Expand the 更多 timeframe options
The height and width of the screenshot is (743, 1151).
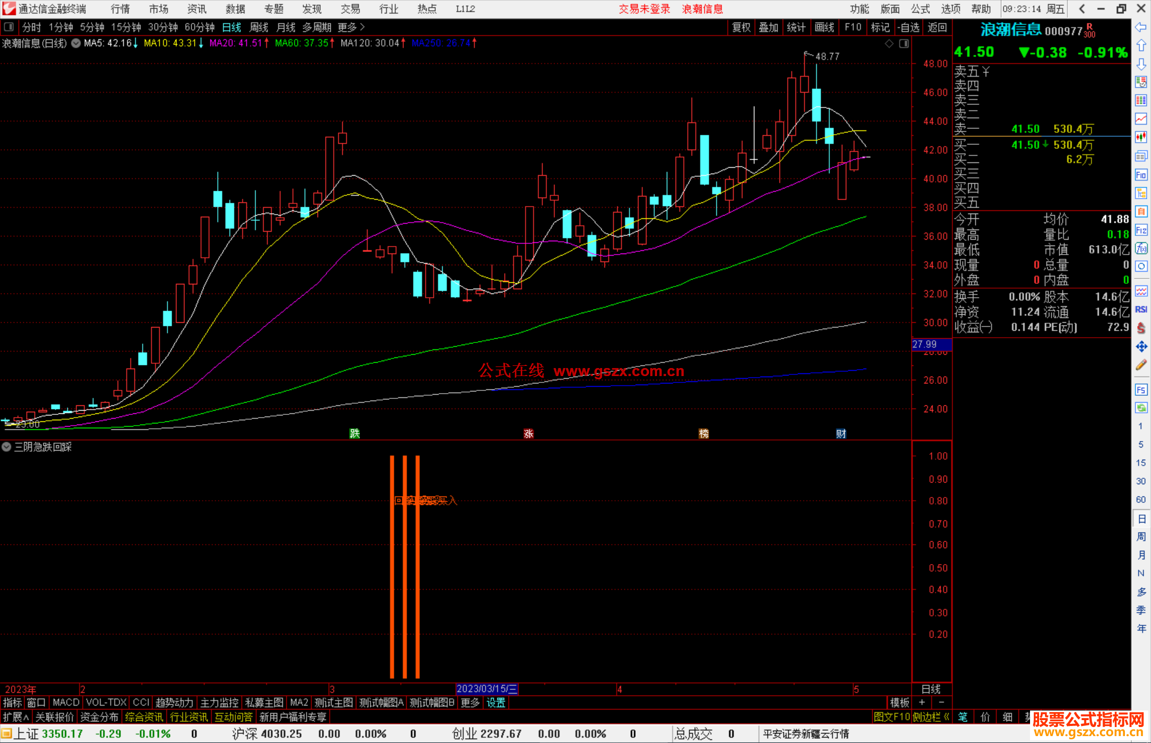[x=351, y=27]
